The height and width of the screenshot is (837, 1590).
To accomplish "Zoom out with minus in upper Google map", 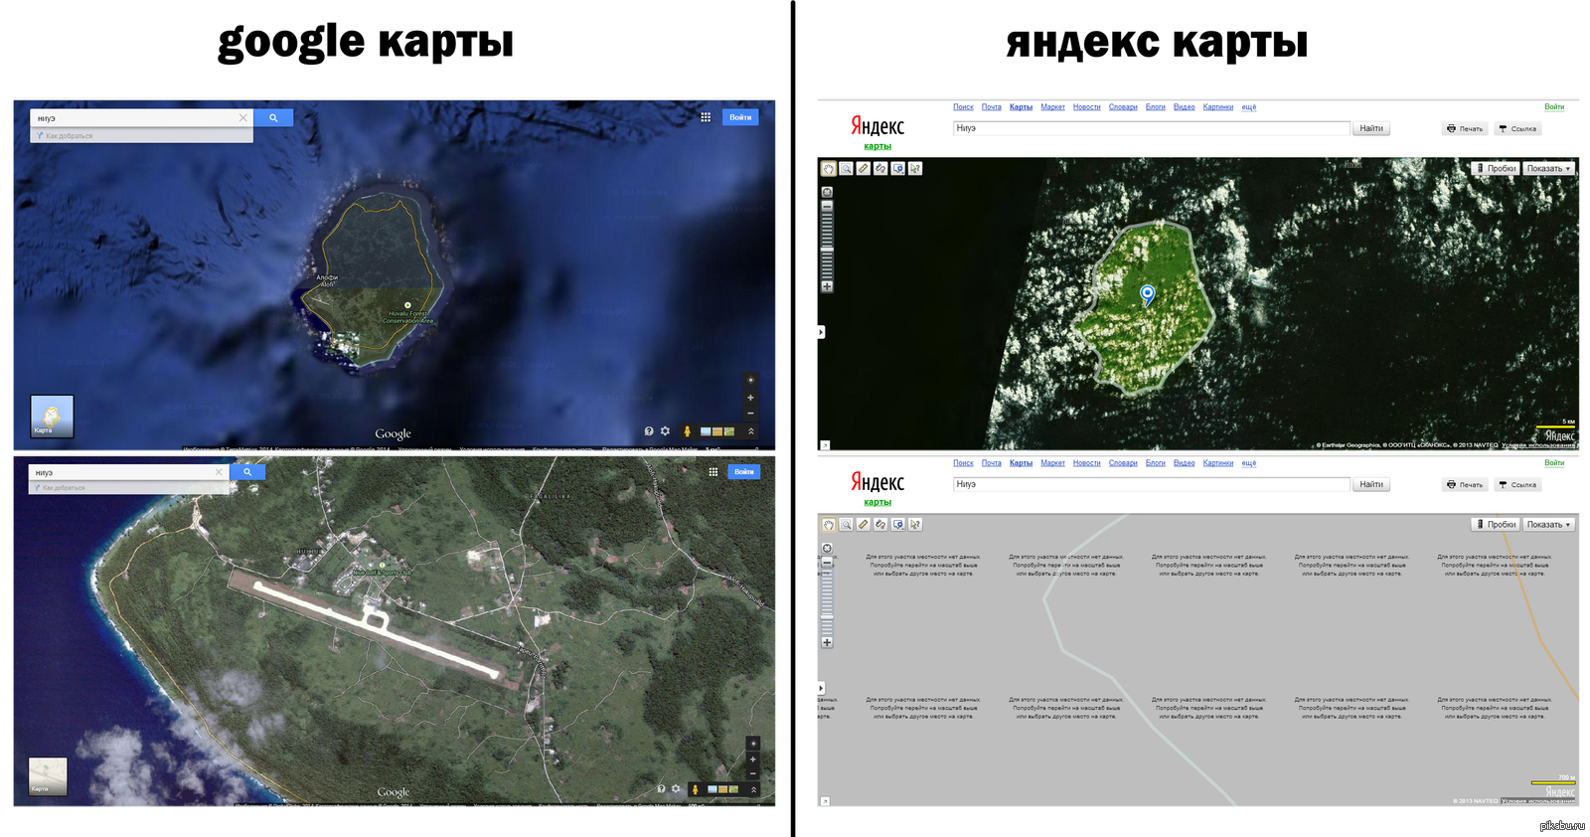I will click(x=750, y=413).
